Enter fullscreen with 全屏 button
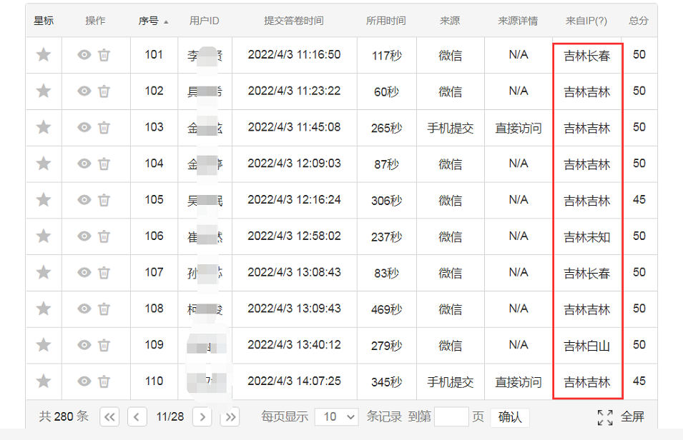 (x=621, y=417)
